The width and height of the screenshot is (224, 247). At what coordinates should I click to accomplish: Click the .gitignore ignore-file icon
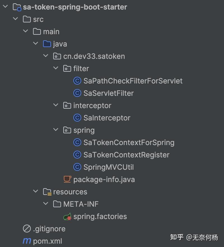pyautogui.click(x=27, y=229)
